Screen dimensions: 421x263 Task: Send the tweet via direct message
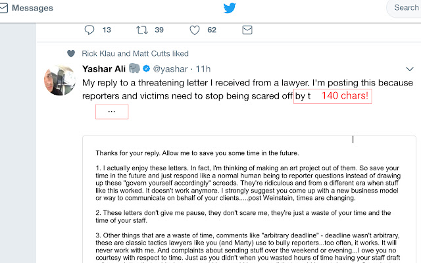click(x=247, y=30)
